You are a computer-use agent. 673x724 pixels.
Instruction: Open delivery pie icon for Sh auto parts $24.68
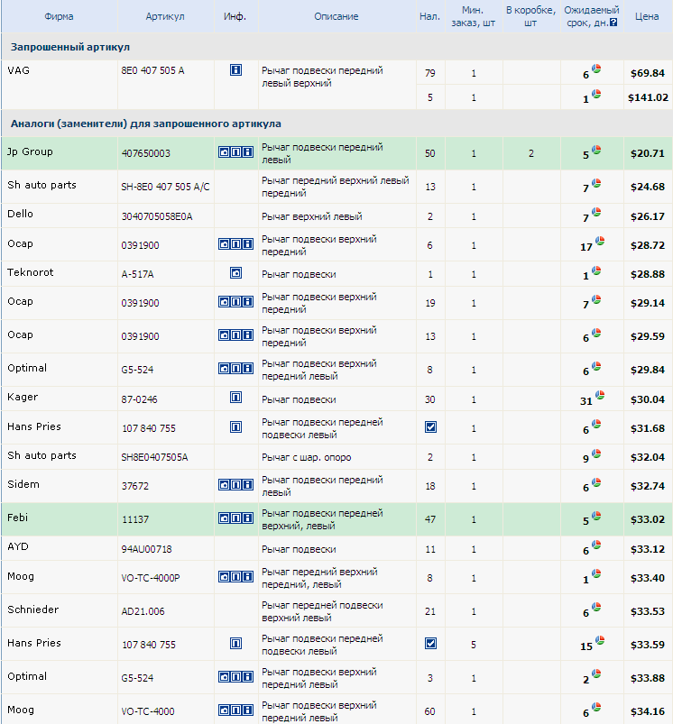(x=596, y=183)
